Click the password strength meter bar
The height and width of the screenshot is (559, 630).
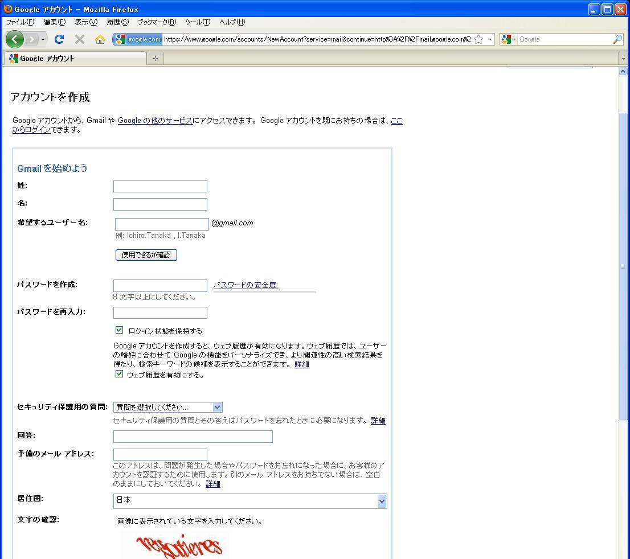point(265,292)
